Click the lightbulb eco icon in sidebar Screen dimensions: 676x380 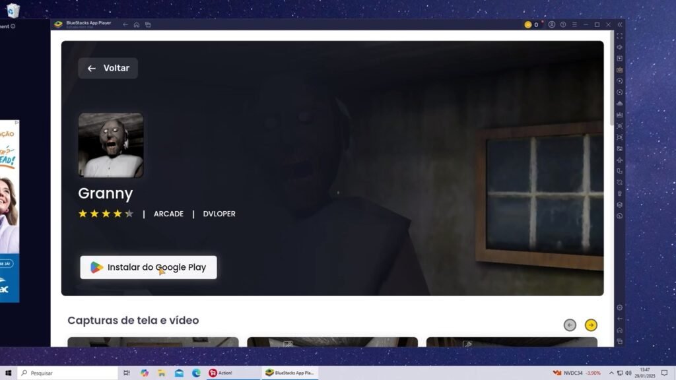coord(619,193)
